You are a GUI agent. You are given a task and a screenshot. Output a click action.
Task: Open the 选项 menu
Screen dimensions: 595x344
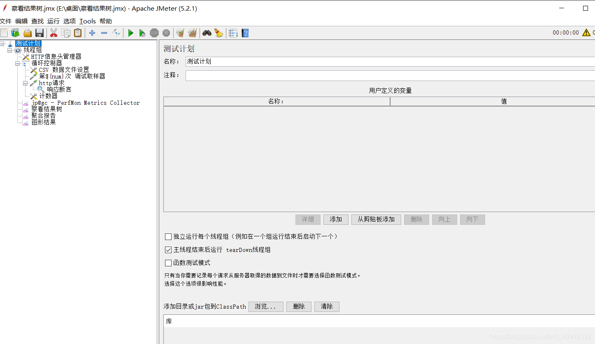pyautogui.click(x=70, y=21)
